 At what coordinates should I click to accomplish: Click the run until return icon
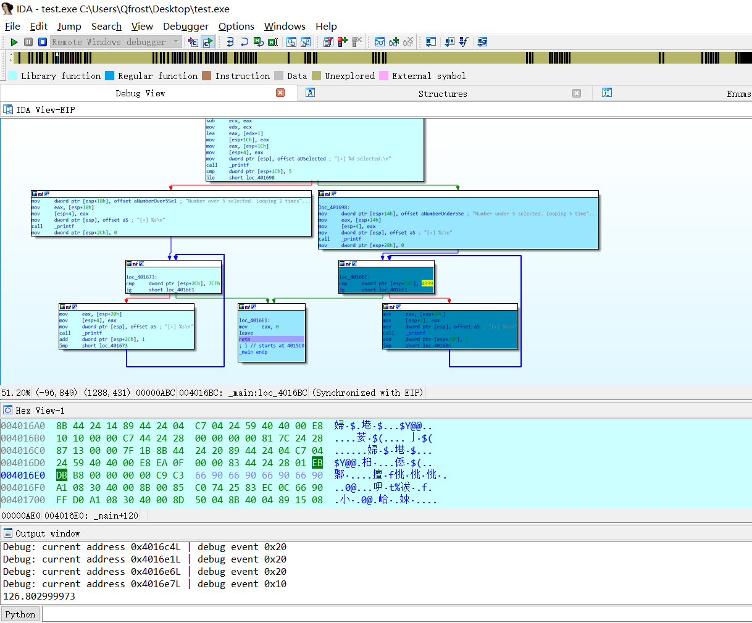(259, 42)
